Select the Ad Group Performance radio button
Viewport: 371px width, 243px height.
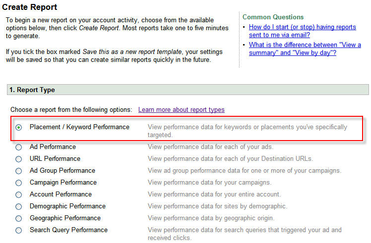(x=19, y=171)
